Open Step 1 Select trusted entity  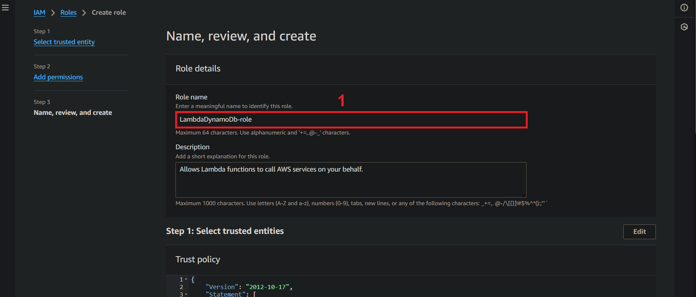point(64,42)
